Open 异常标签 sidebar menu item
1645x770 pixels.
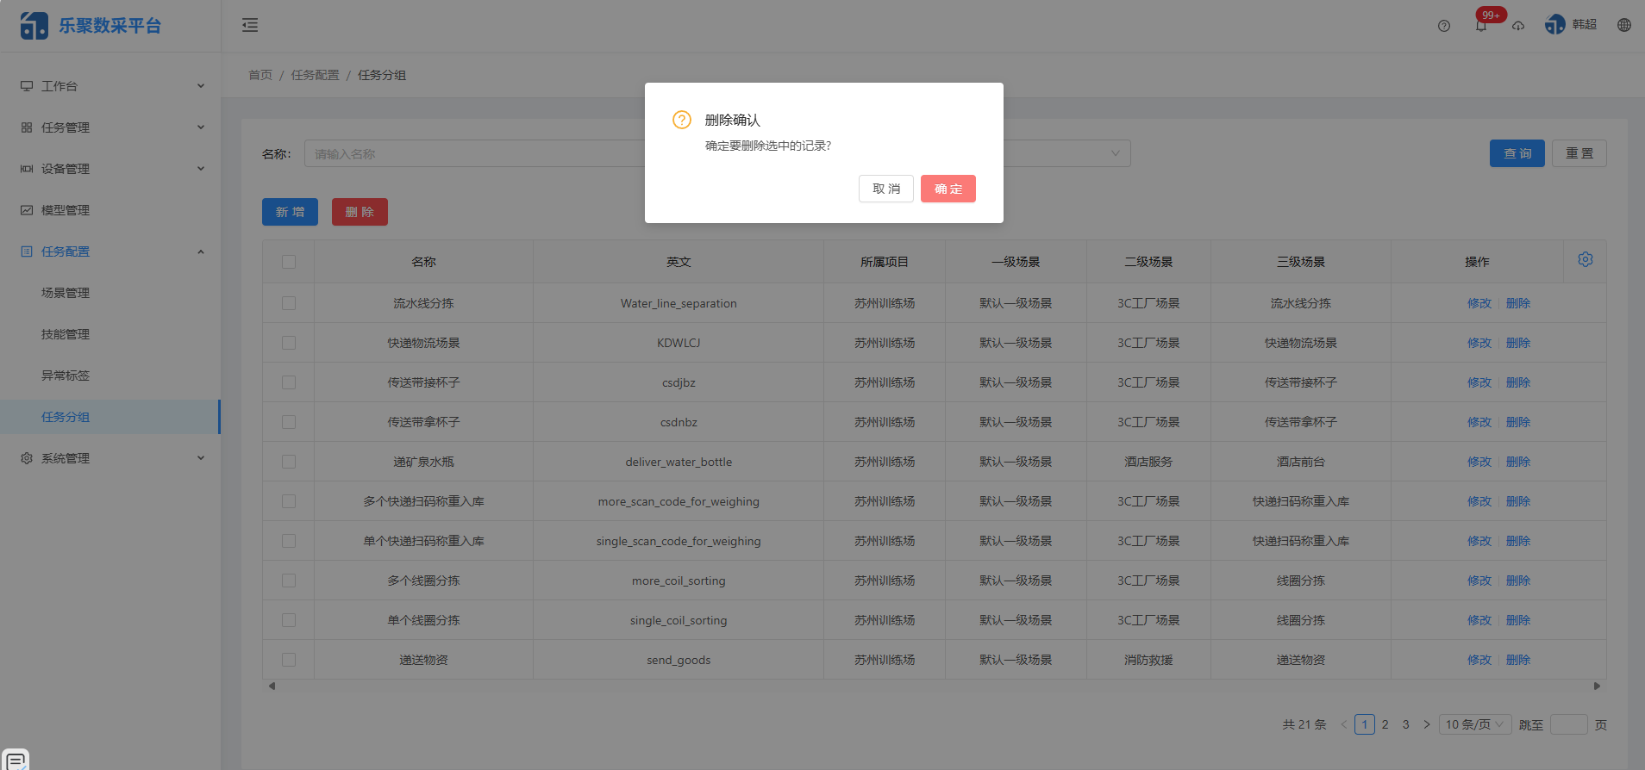point(66,376)
